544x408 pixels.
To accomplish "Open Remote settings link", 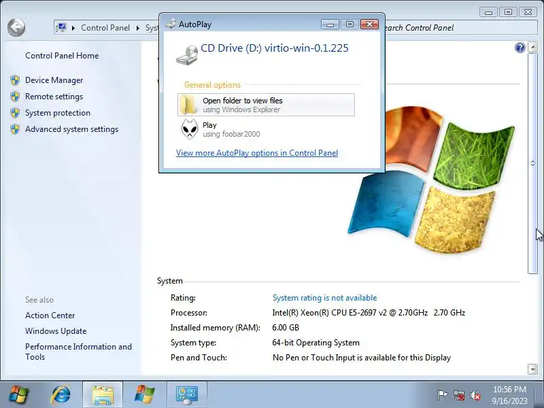I will [54, 97].
